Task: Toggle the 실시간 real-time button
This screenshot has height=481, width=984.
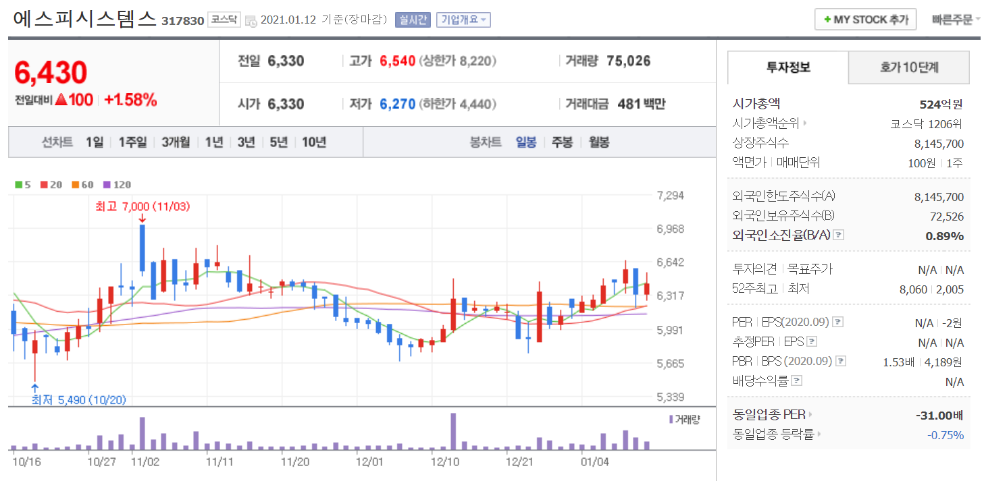Action: (x=413, y=20)
